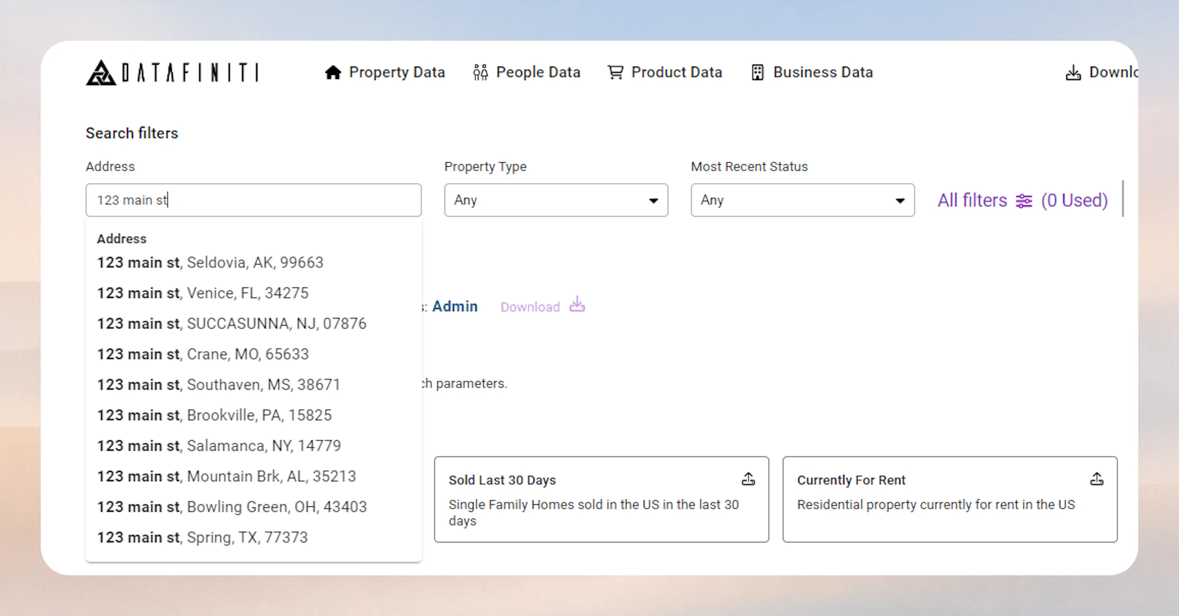Image resolution: width=1179 pixels, height=616 pixels.
Task: Click the Product Data shopping cart icon
Action: pos(615,72)
